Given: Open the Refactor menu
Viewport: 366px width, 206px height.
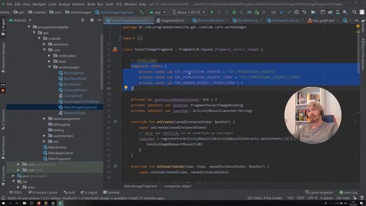Looking at the screenshot, I should point(79,4).
